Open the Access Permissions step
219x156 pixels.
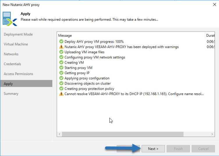18,74
